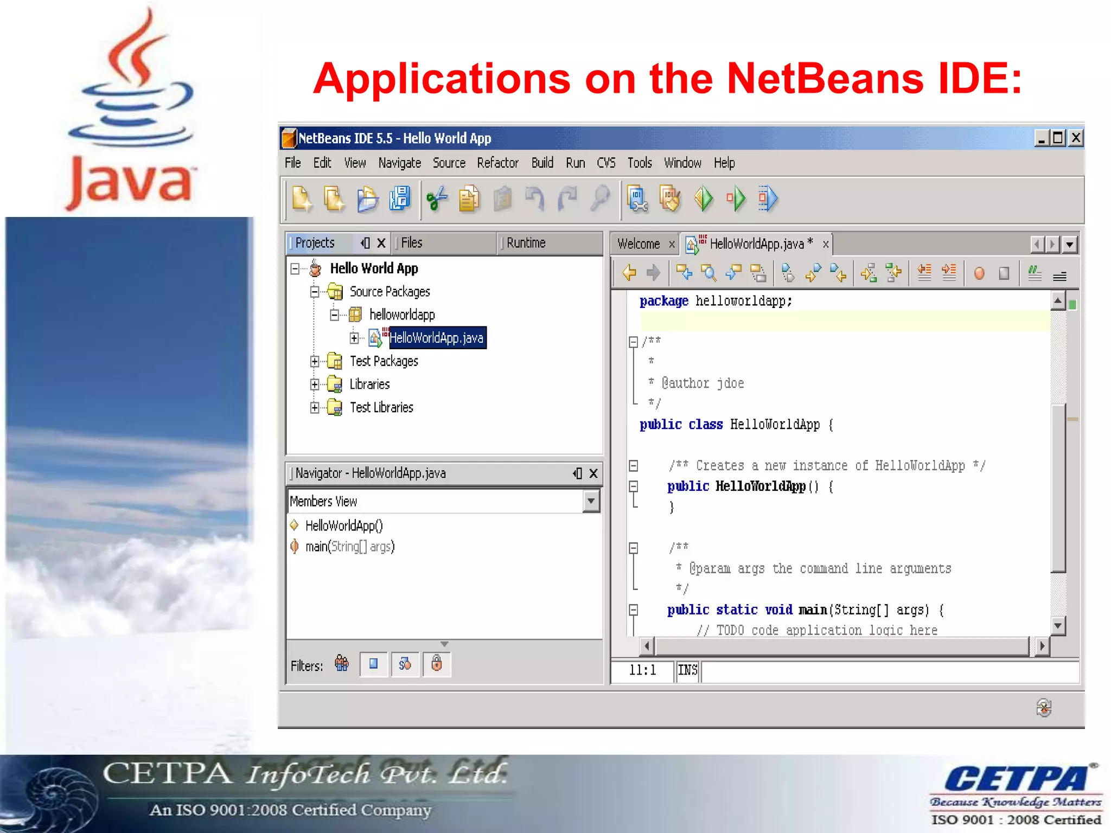Click the editor Back yellow arrow
This screenshot has height=833, width=1111.
(x=629, y=273)
